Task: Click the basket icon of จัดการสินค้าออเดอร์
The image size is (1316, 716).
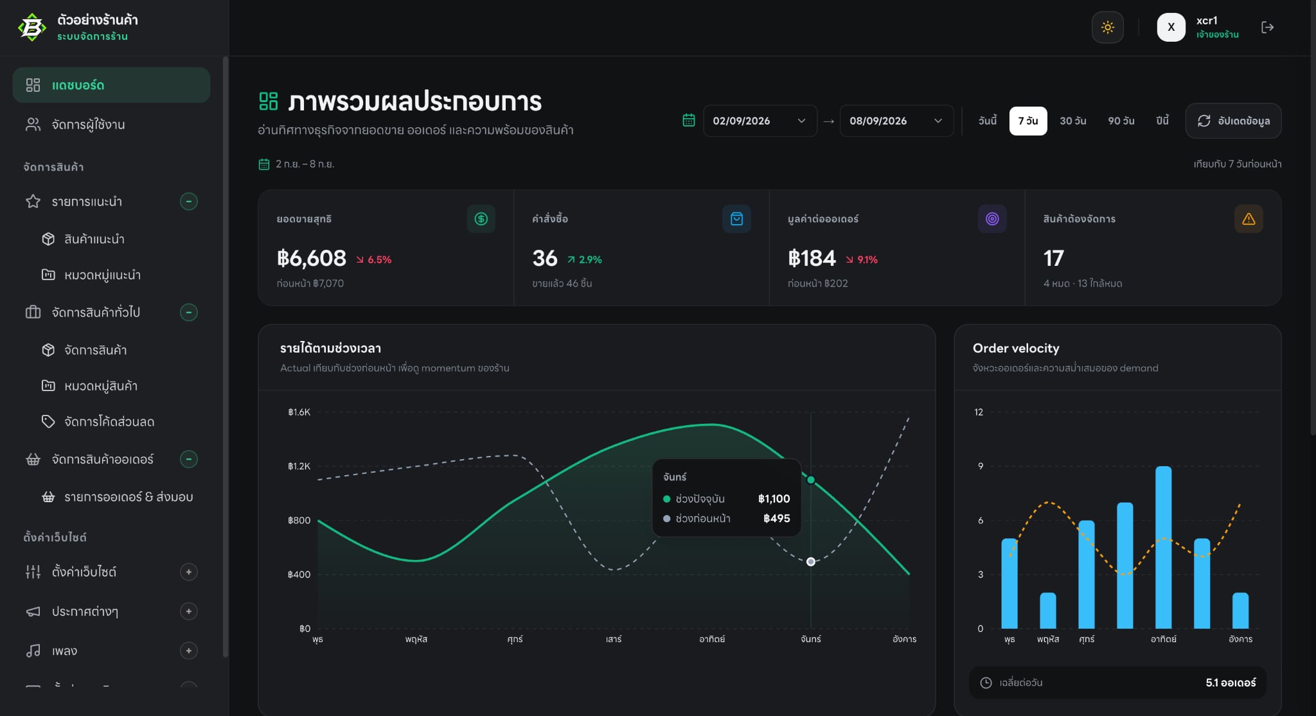Action: tap(33, 459)
